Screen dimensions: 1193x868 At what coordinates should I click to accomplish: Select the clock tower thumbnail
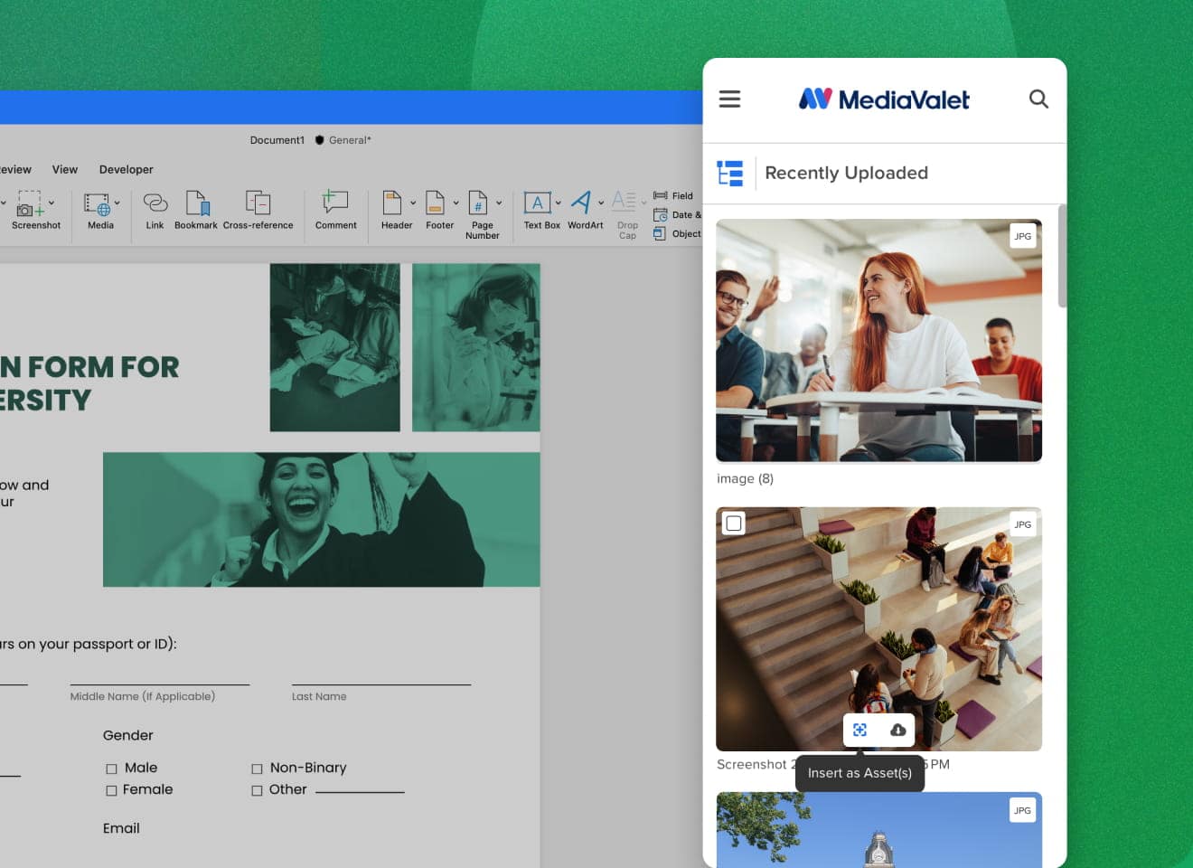tap(878, 830)
